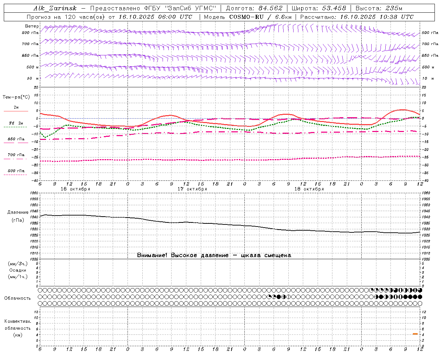The width and height of the screenshot is (440, 352).
Task: Click the orange convective cloud bar
Action: (415, 334)
